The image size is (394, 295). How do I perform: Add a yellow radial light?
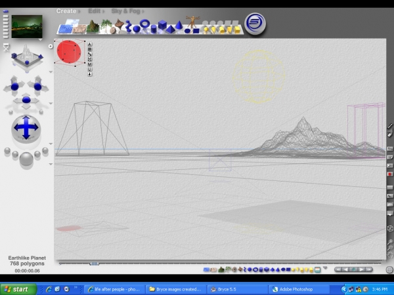206,30
